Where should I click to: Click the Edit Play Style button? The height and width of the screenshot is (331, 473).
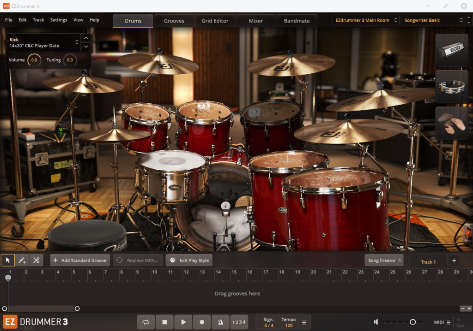click(x=189, y=260)
